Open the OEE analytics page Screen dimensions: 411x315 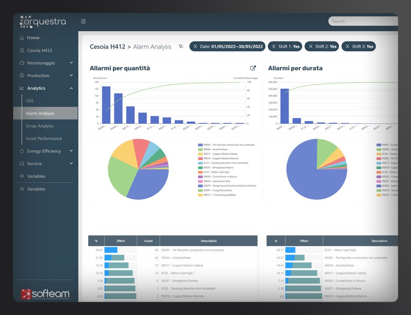(x=30, y=101)
